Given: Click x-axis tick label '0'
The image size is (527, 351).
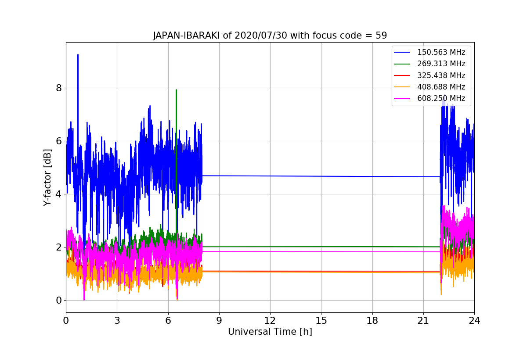Looking at the screenshot, I should tap(66, 321).
